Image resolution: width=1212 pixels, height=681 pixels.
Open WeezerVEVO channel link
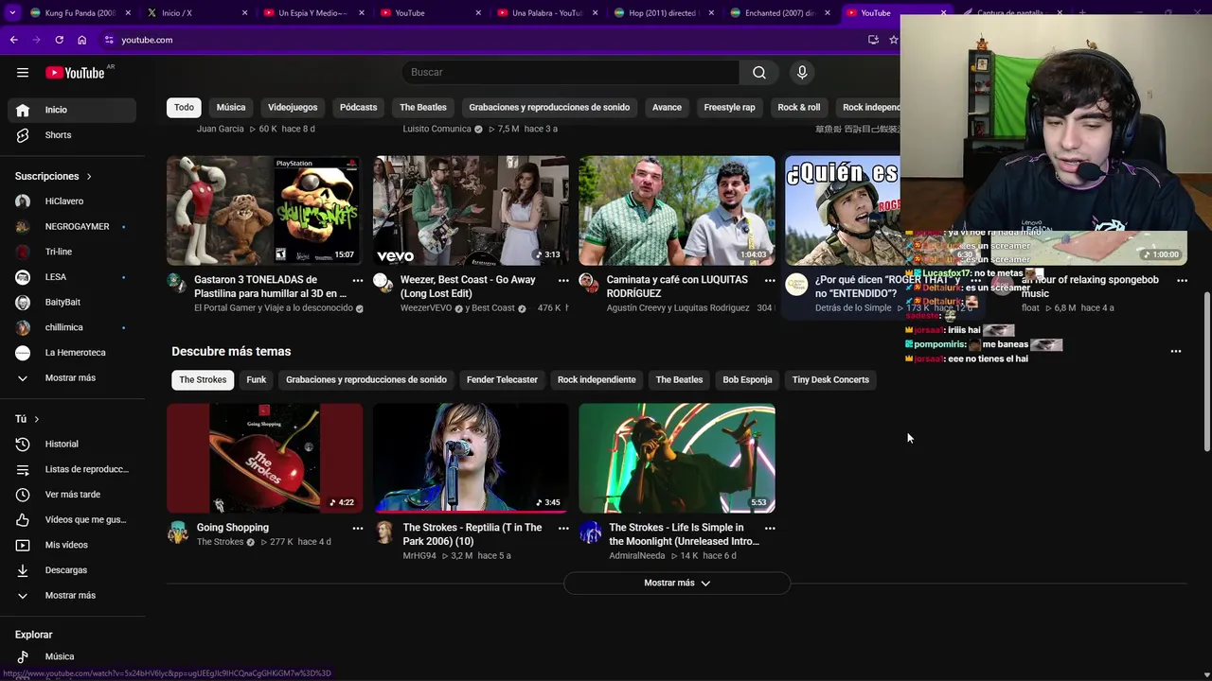[x=427, y=308]
